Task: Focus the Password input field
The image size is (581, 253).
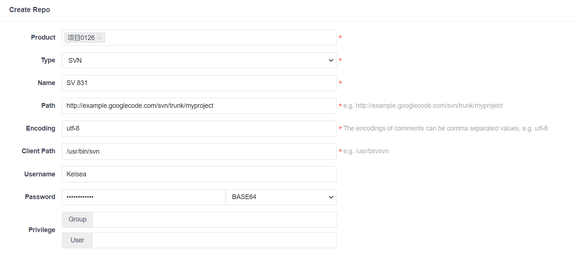Action: pos(144,197)
